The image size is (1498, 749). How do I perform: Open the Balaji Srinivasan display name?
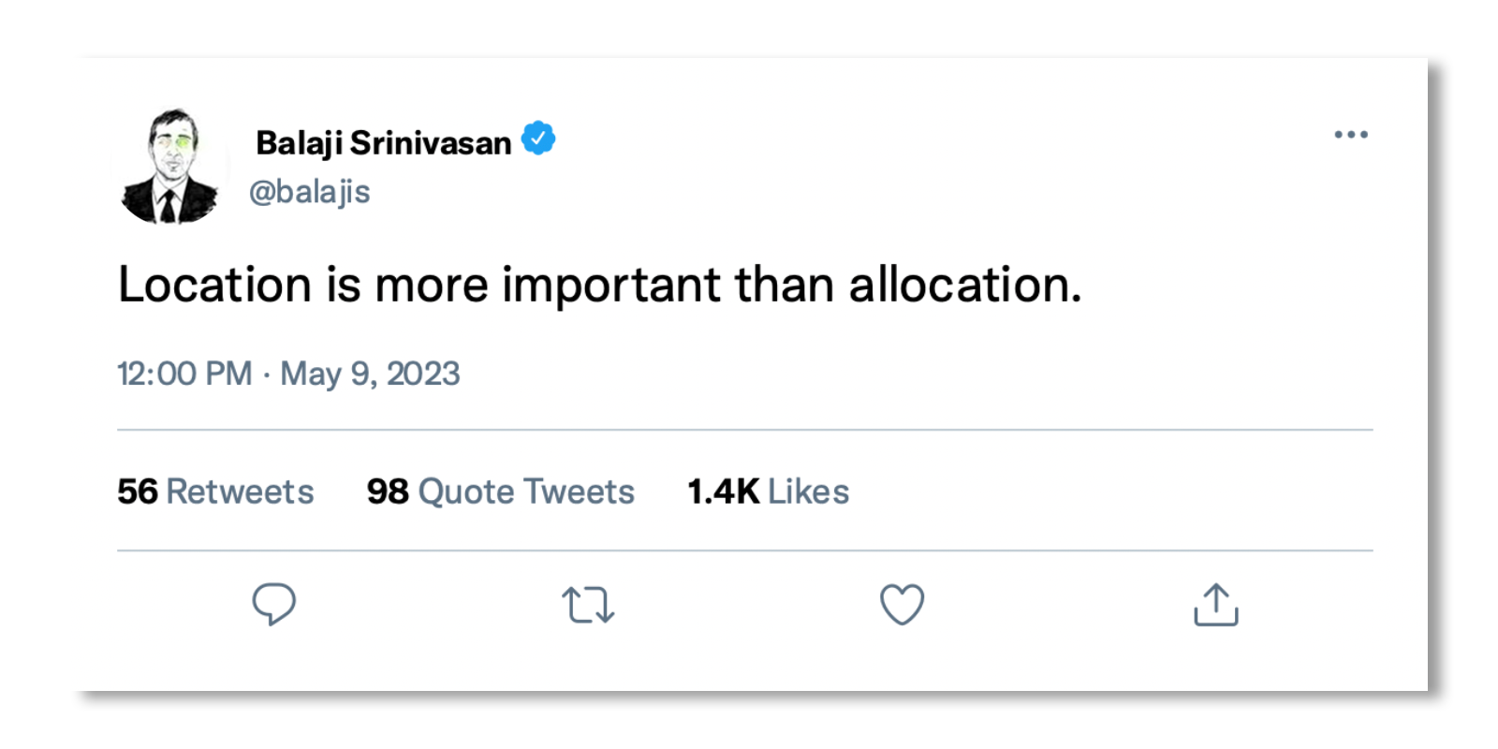point(383,143)
